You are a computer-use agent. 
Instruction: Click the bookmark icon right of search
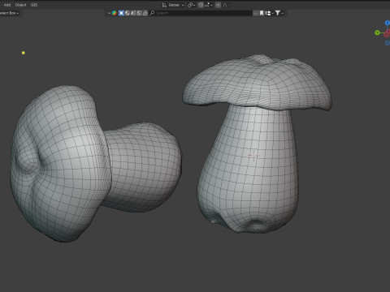pyautogui.click(x=262, y=13)
